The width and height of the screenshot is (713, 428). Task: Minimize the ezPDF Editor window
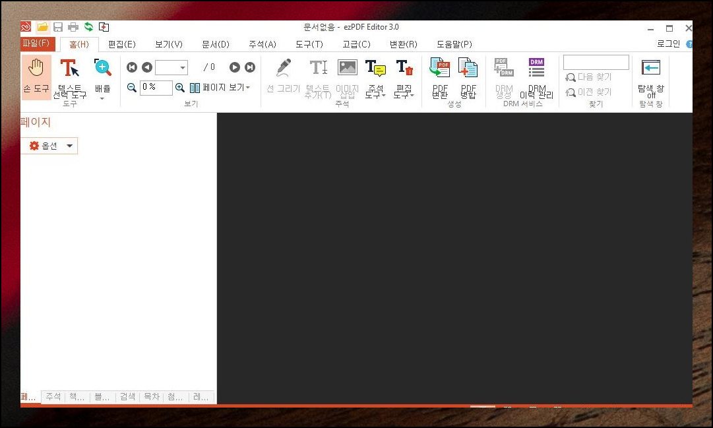(651, 28)
